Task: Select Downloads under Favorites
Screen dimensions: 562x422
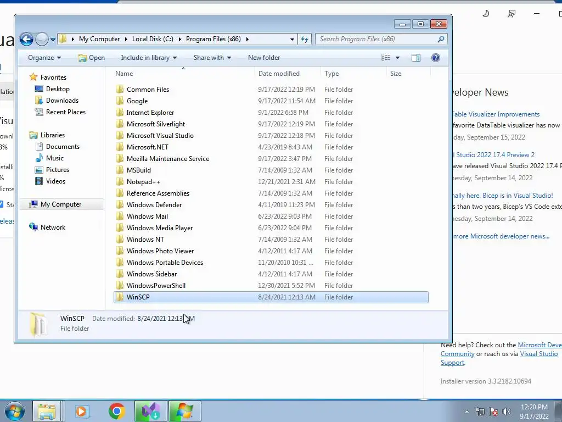Action: 62,101
